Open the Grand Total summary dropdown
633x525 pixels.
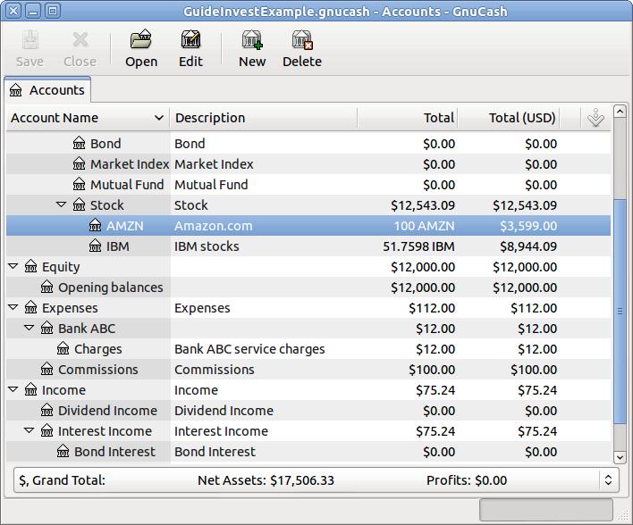[x=608, y=480]
